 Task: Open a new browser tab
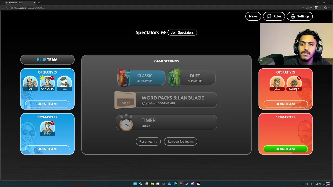pyautogui.click(x=39, y=3)
